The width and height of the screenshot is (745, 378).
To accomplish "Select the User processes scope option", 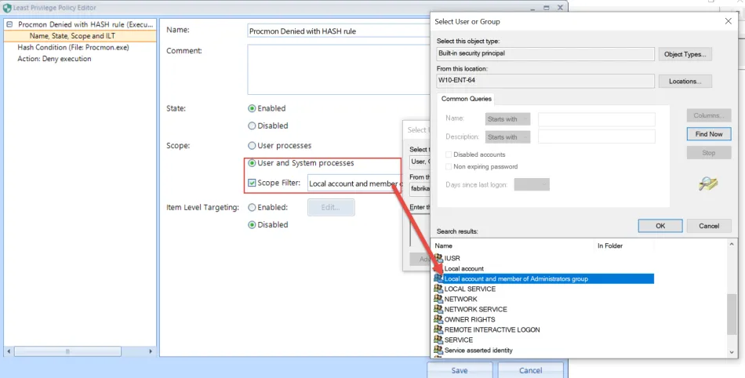I will coord(252,146).
